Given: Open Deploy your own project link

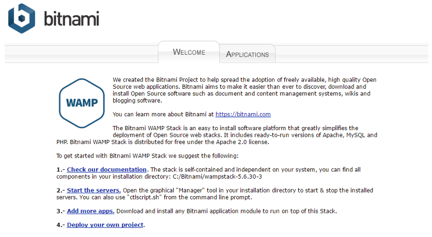Looking at the screenshot, I should pos(105,225).
